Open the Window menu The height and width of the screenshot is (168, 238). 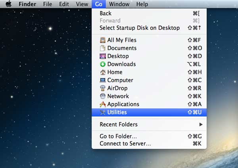(x=119, y=4)
